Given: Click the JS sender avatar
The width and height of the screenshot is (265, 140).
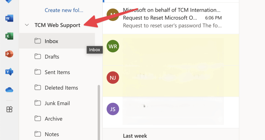Looking at the screenshot, I should [x=113, y=109].
